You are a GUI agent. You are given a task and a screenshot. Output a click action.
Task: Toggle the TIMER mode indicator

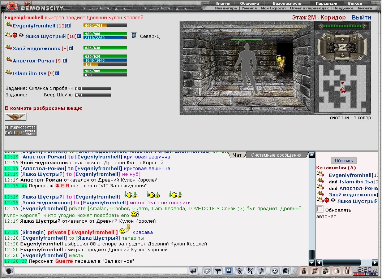tap(372, 274)
